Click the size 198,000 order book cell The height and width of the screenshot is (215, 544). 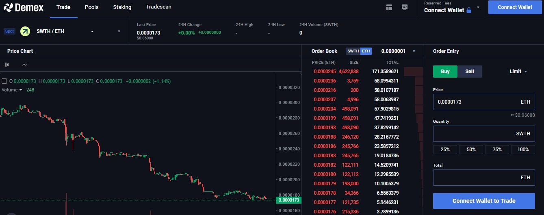tap(350, 184)
